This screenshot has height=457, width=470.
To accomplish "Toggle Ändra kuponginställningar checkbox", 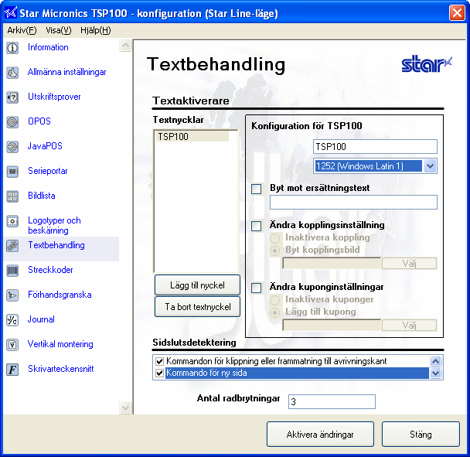I will coord(257,288).
